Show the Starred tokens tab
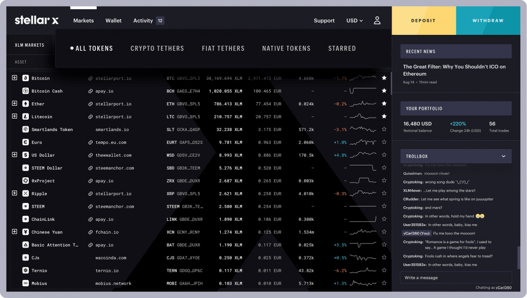The width and height of the screenshot is (527, 298). point(342,48)
